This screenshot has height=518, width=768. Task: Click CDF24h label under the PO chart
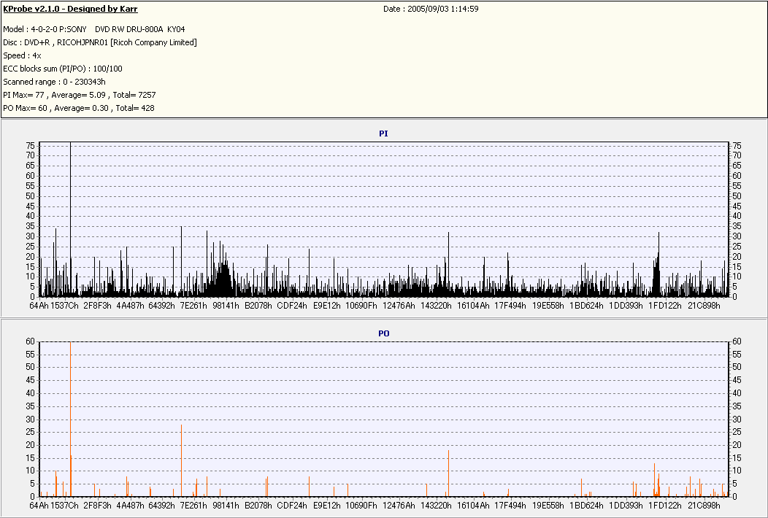click(292, 506)
